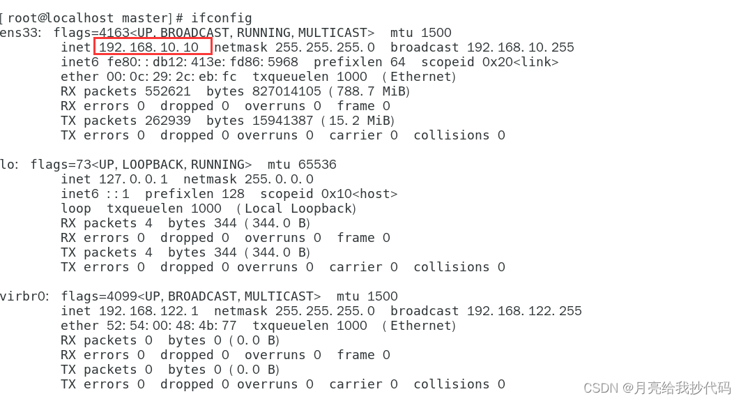Click the highlighted IP address 192.168.10.10
Image resolution: width=741 pixels, height=401 pixels.
[x=148, y=47]
